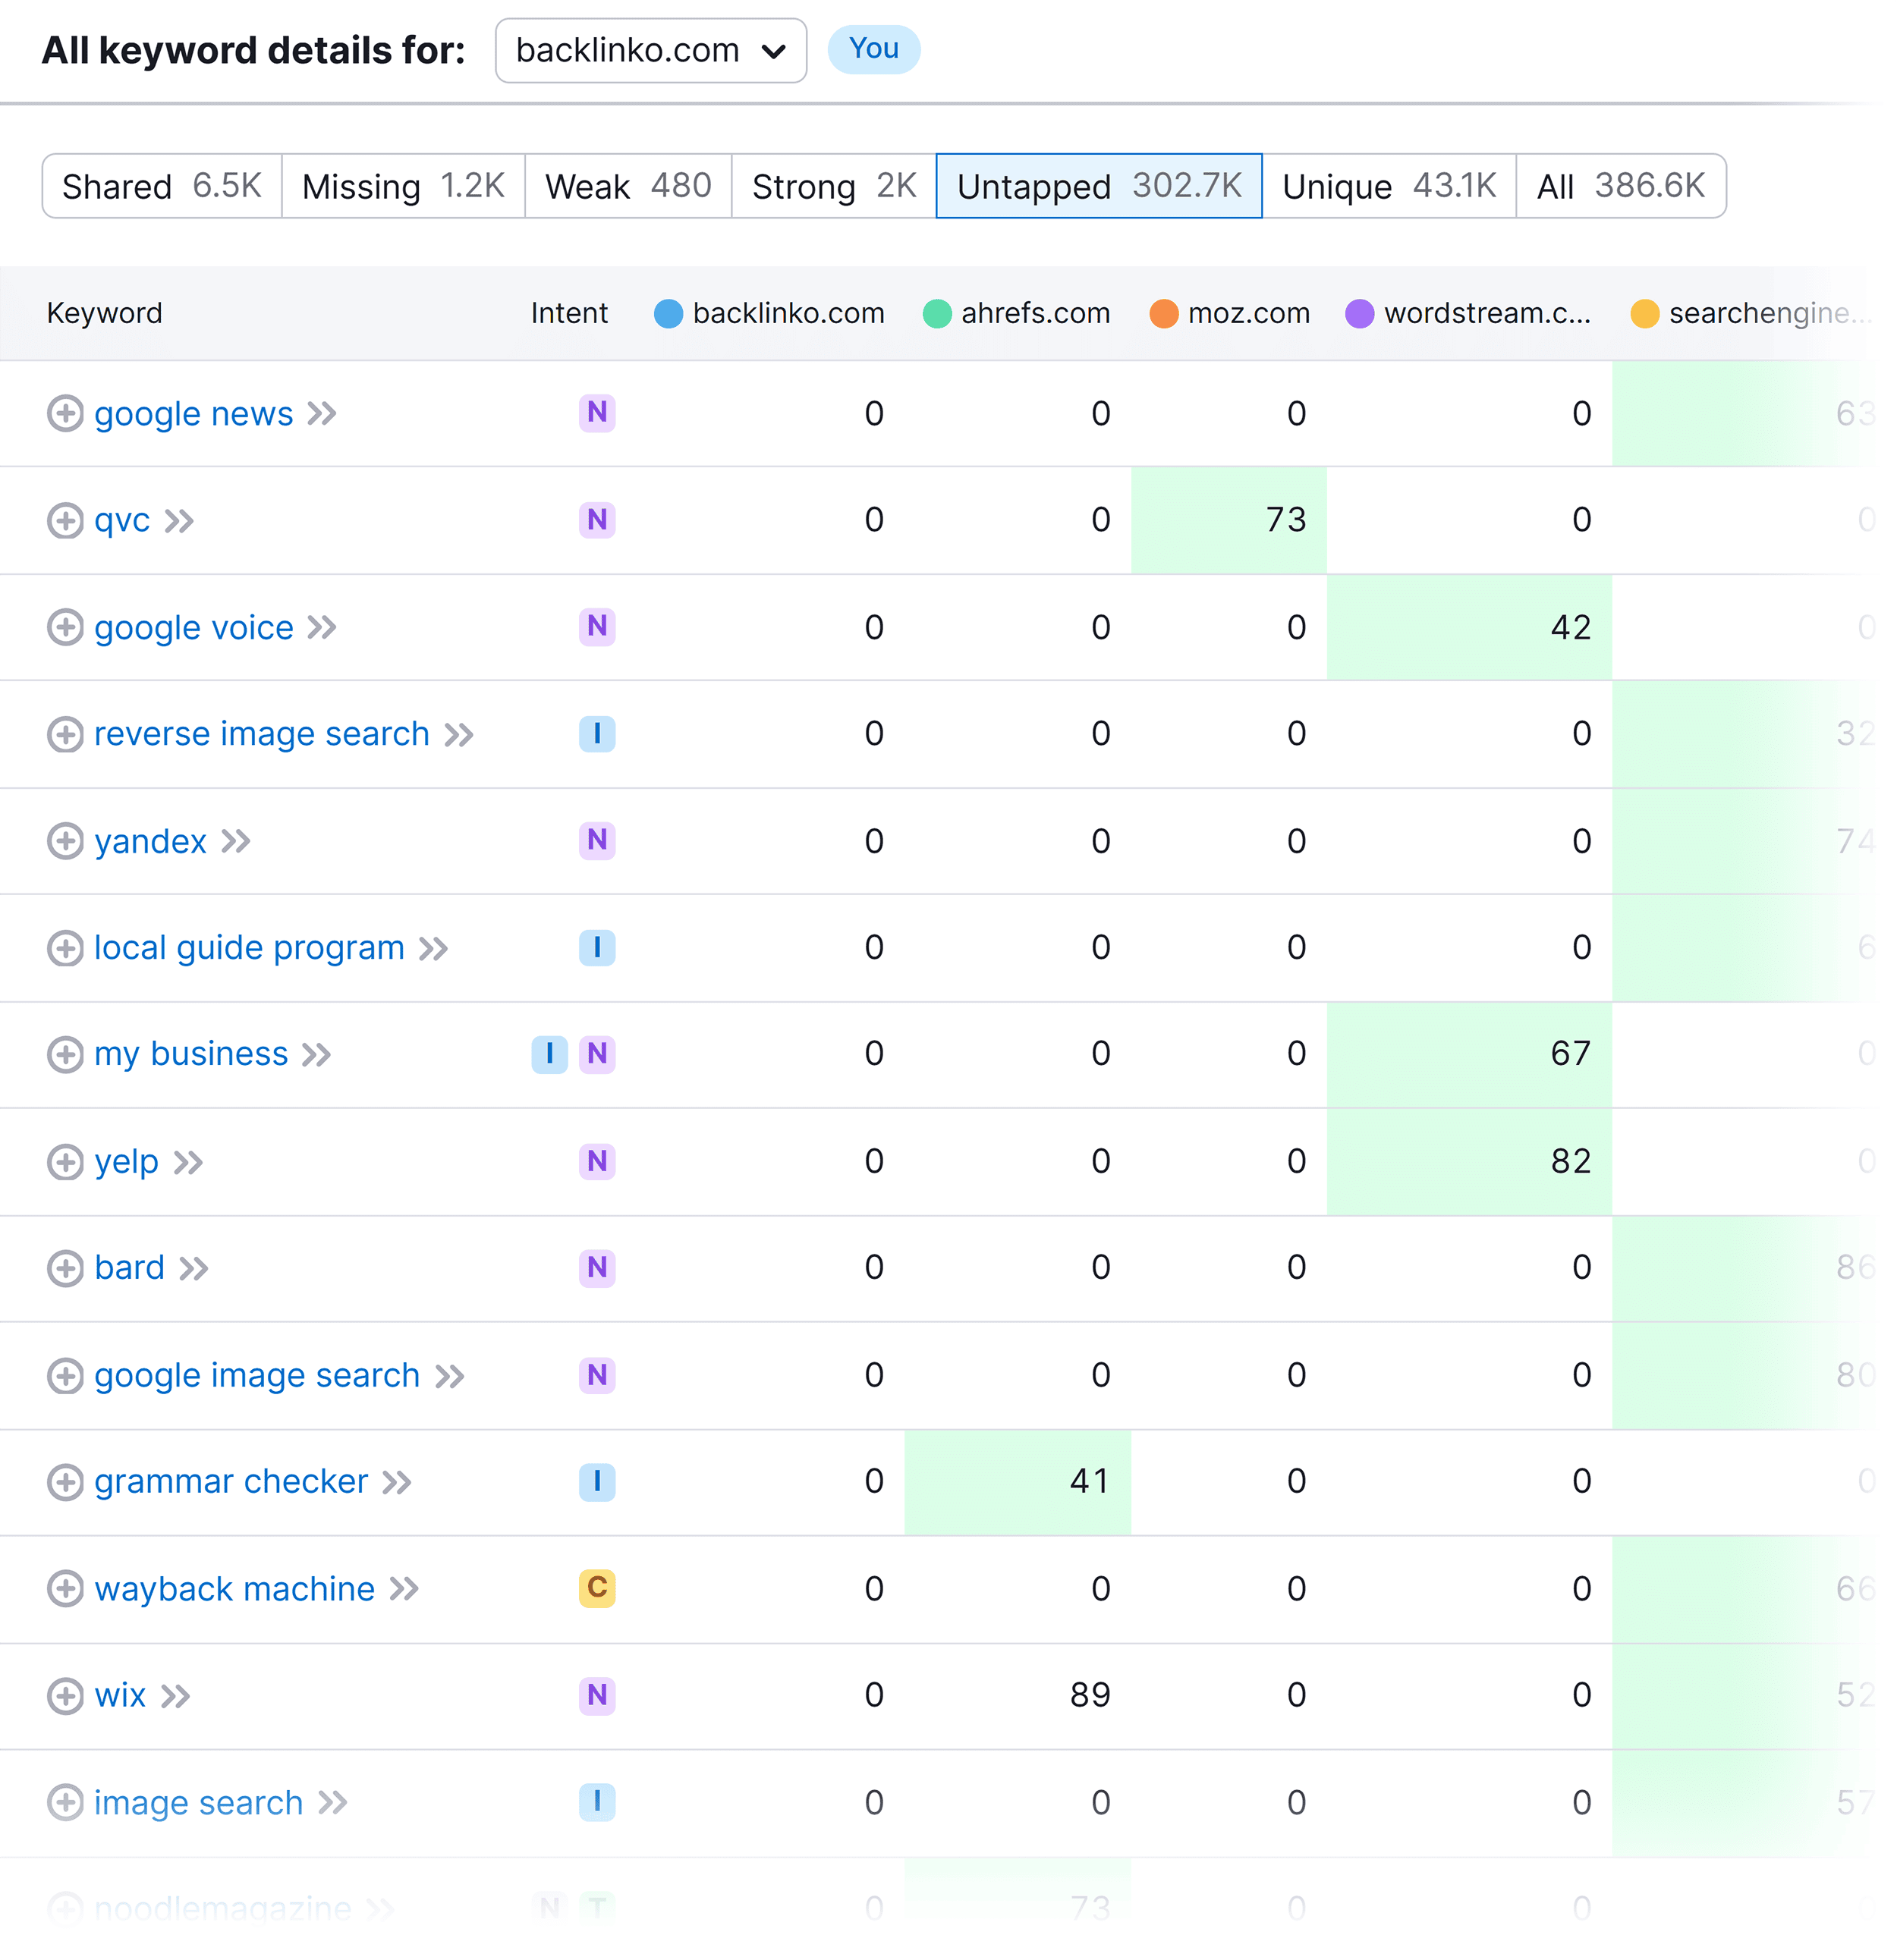Click double-chevron after local guide program
This screenshot has width=1897, height=1960.
[433, 948]
